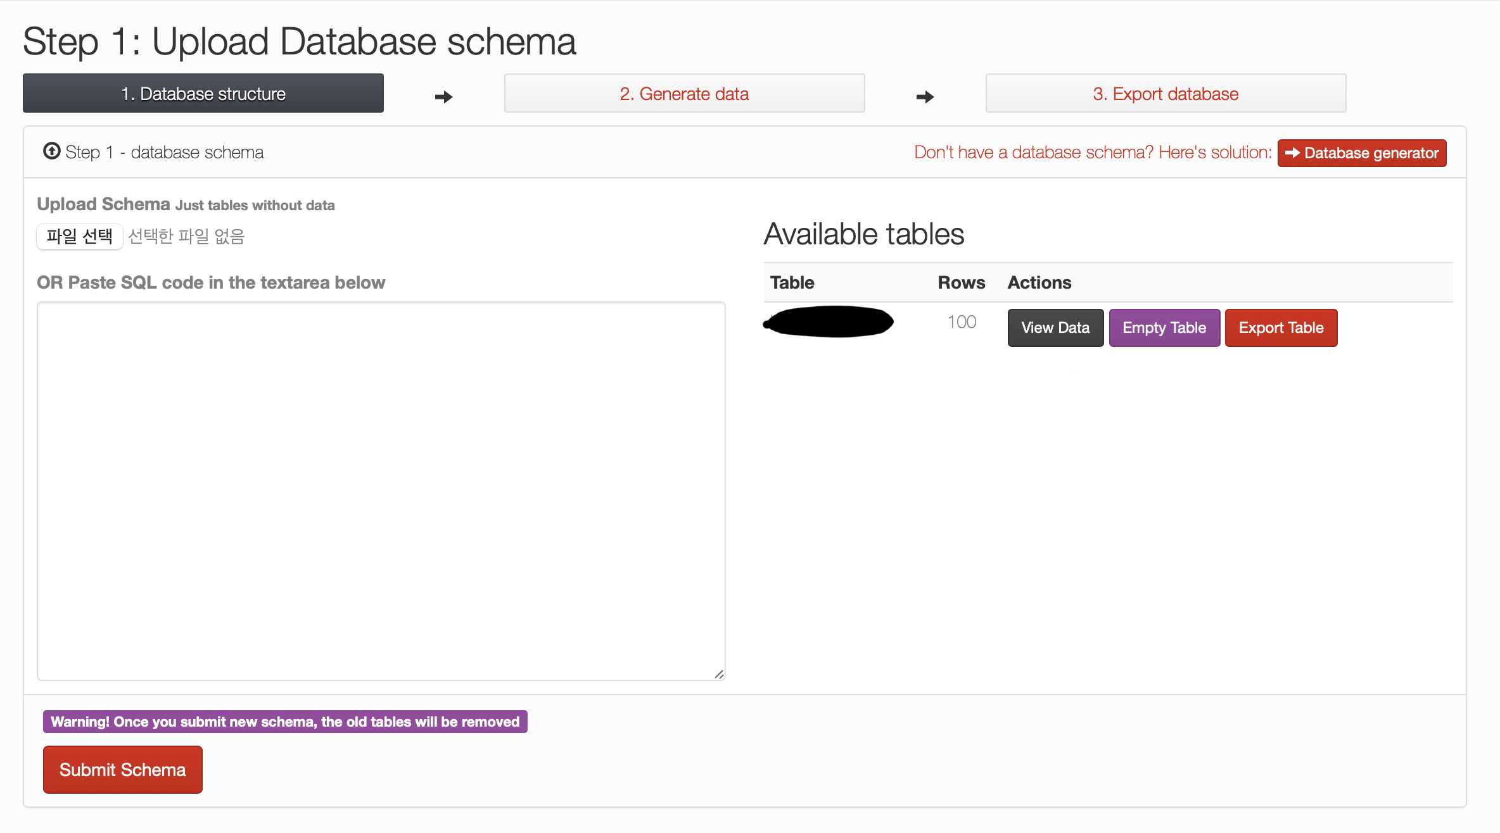Click the textarea resize handle corner
The width and height of the screenshot is (1500, 833).
pos(719,675)
